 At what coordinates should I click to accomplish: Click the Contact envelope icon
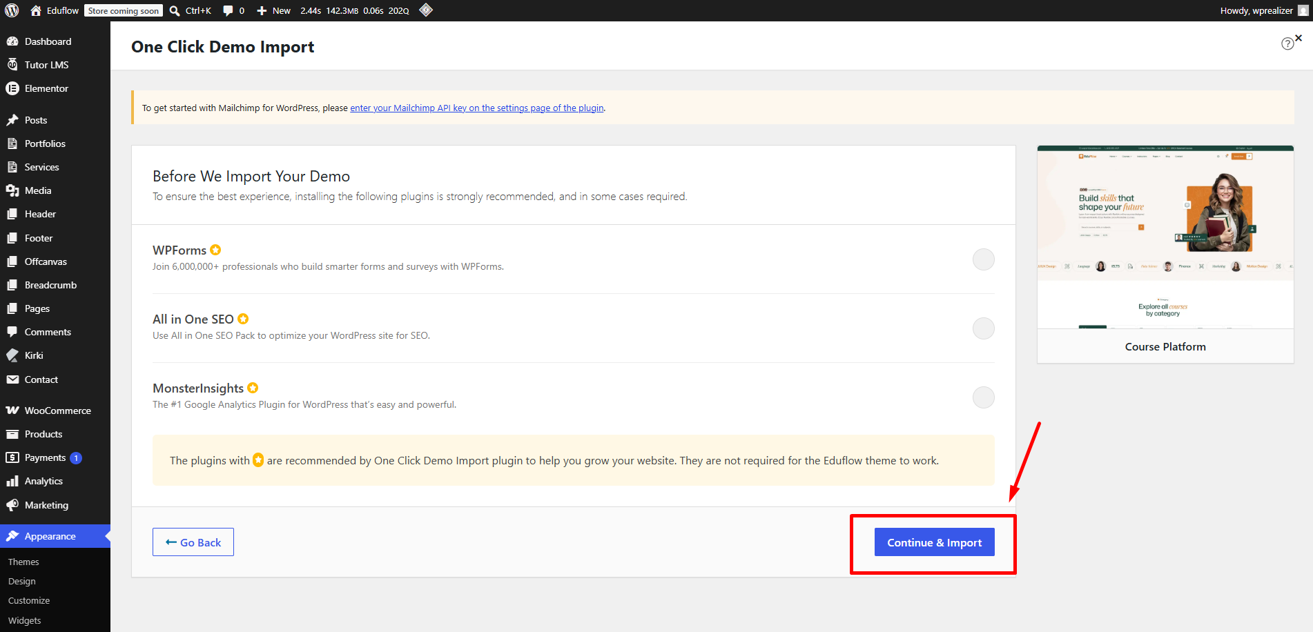tap(12, 379)
